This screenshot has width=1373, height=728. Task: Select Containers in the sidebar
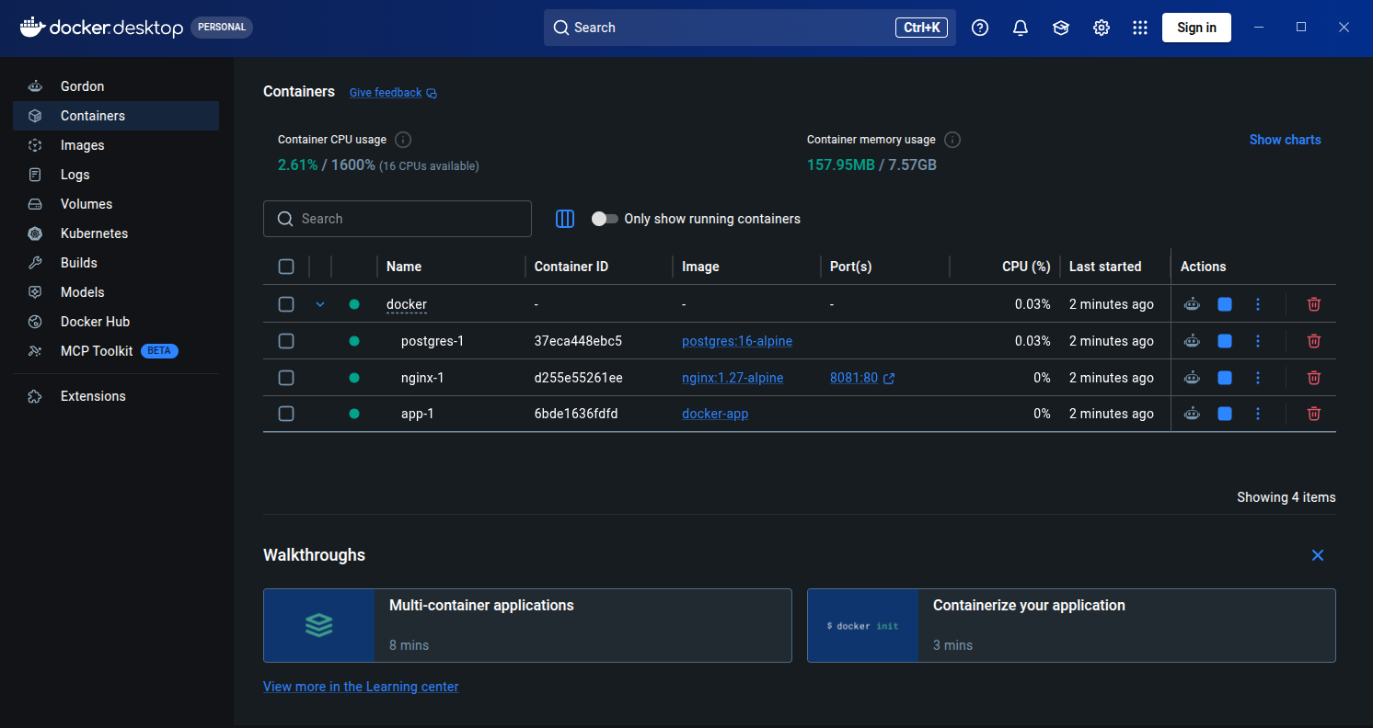pos(116,116)
